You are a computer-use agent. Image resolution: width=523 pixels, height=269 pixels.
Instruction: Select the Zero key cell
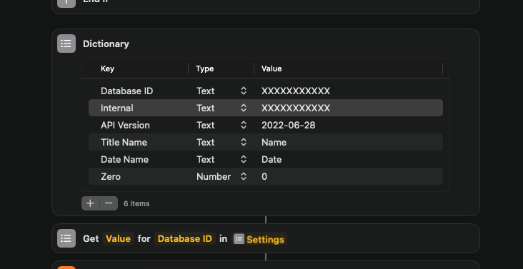111,176
